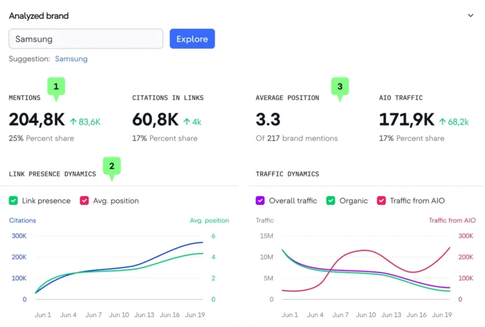Click the Samsung brand input field
The height and width of the screenshot is (327, 485).
tap(86, 39)
